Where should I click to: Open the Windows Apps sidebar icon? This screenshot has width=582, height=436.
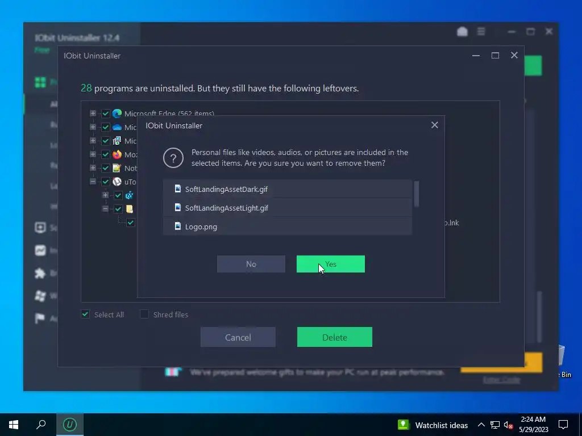tap(40, 296)
